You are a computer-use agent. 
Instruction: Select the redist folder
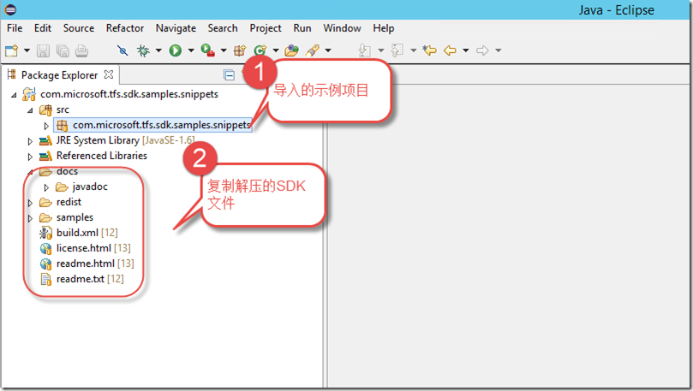coord(69,202)
